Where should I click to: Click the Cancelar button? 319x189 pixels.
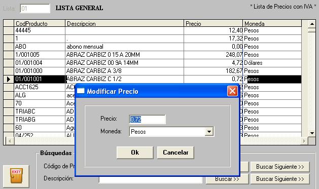click(x=175, y=153)
